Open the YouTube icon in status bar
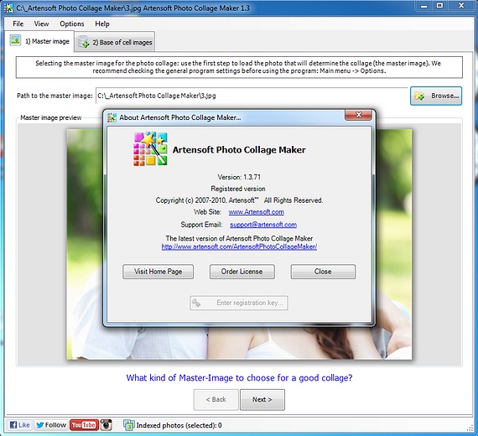Viewport: 478px width, 436px height. tap(84, 425)
